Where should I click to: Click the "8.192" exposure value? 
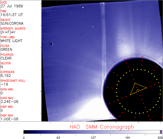6,75
